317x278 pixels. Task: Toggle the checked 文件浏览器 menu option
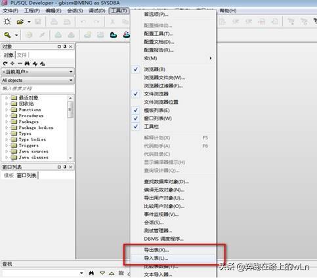[156, 94]
